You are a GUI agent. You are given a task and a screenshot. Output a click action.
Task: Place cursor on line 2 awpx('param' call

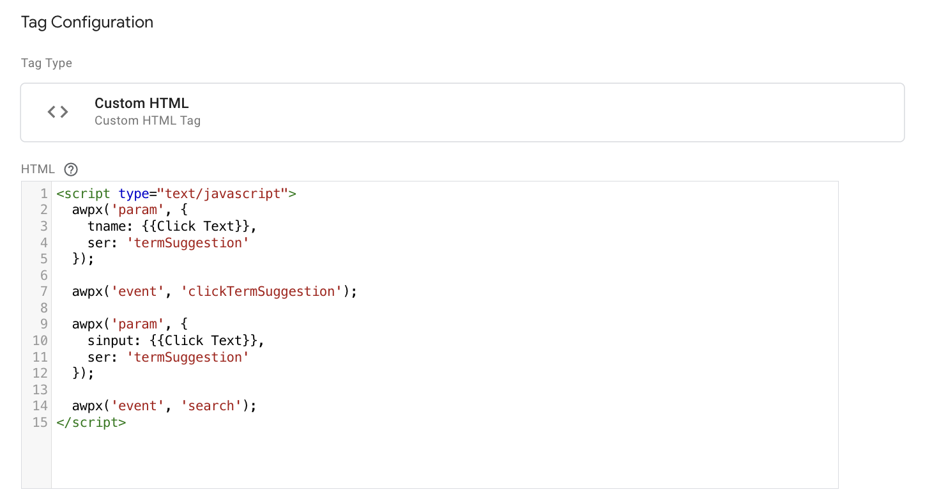coord(129,210)
